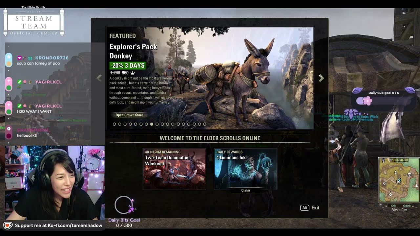Select the second carousel page dot
Image resolution: width=420 pixels, height=236 pixels.
(x=120, y=124)
